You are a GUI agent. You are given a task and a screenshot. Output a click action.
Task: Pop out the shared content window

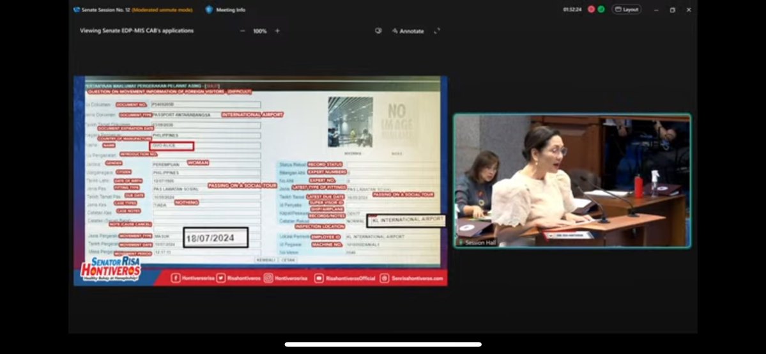[x=378, y=31]
